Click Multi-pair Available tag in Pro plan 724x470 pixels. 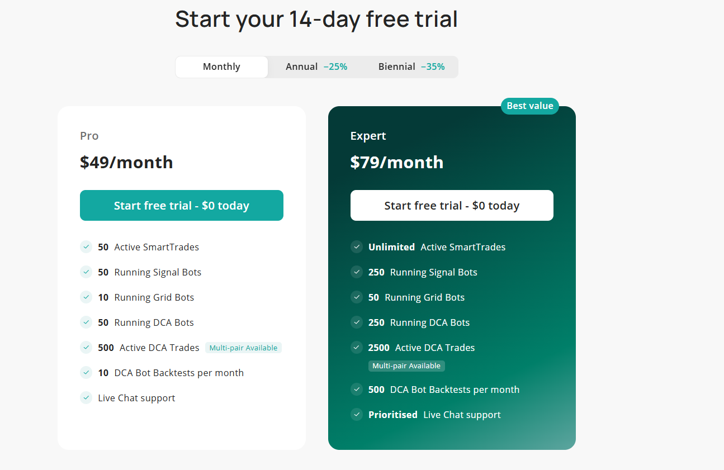(x=243, y=348)
